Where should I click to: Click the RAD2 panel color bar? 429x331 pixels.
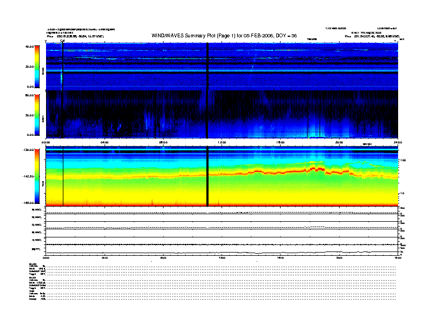click(x=37, y=67)
